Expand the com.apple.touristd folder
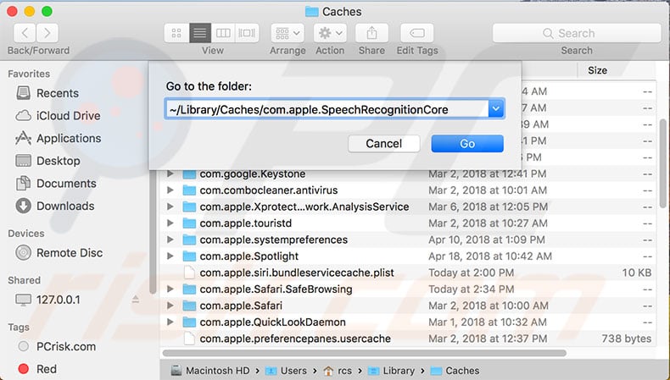Image resolution: width=670 pixels, height=380 pixels. [170, 223]
